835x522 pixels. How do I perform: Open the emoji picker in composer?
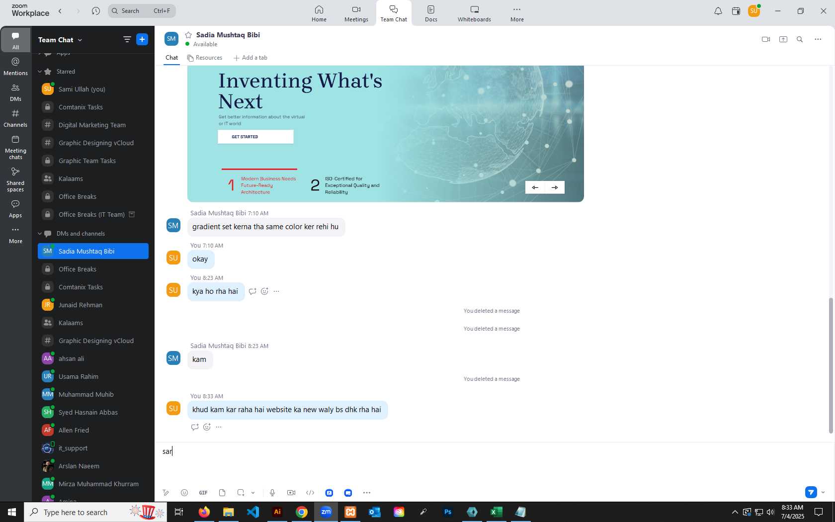(184, 493)
